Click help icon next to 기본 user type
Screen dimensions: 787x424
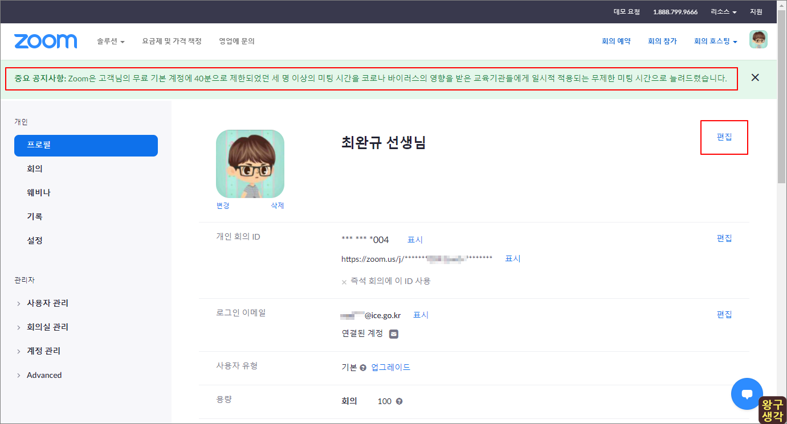pos(363,368)
